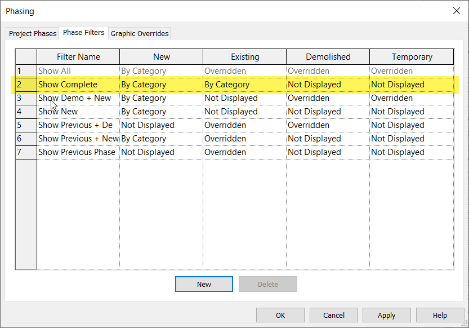The width and height of the screenshot is (469, 328).
Task: Click the Apply button
Action: point(386,315)
